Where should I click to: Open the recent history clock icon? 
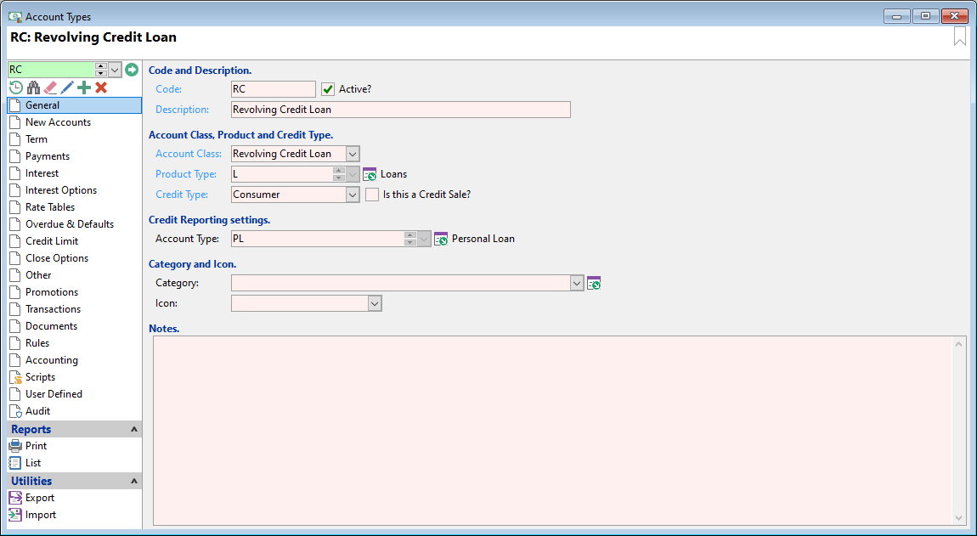(x=15, y=87)
